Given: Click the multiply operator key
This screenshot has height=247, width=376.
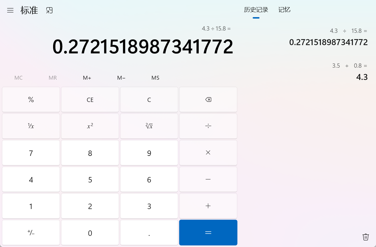Looking at the screenshot, I should click(208, 153).
